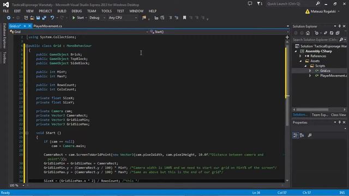
Task: Open the EDIT menu
Action: 17,11
